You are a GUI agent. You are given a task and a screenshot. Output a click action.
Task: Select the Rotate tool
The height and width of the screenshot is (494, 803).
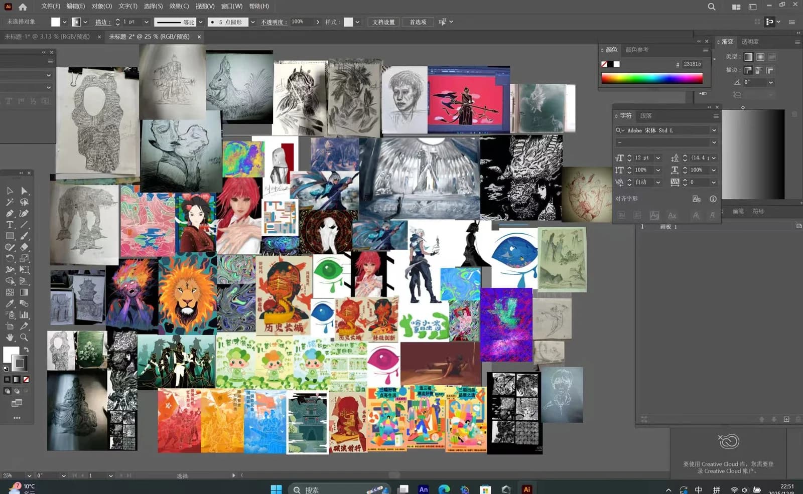click(x=10, y=258)
